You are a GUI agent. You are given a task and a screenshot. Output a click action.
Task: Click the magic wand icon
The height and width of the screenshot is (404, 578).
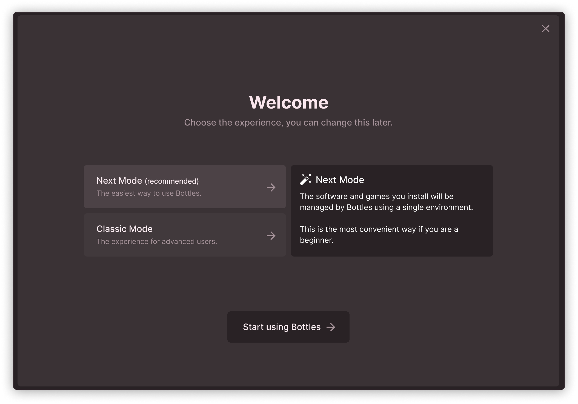click(305, 180)
